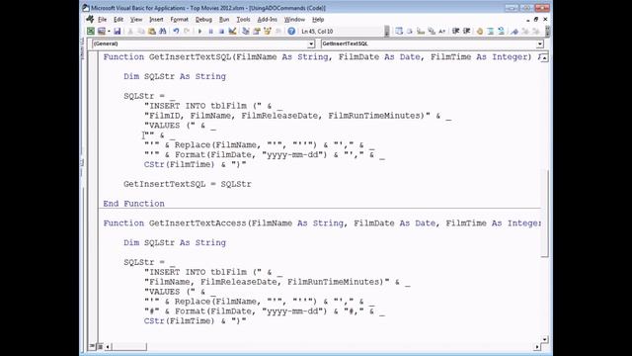Open the Help menu
632x356 pixels.
tap(318, 20)
